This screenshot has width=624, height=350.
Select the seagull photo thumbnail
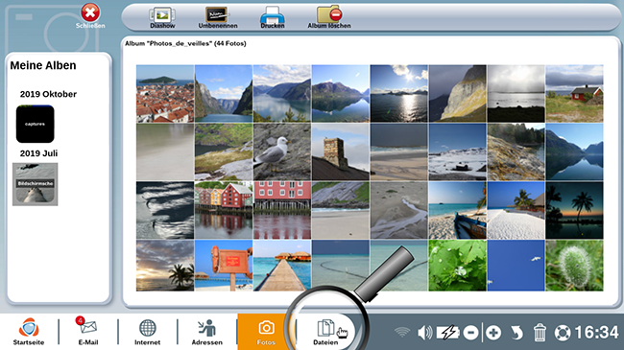(x=282, y=152)
